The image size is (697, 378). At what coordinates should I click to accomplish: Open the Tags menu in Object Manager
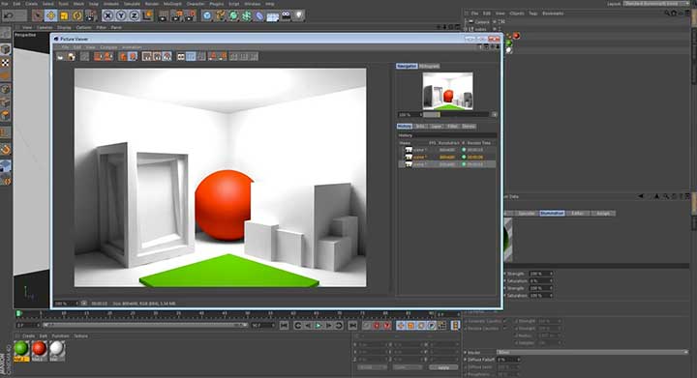coord(533,14)
